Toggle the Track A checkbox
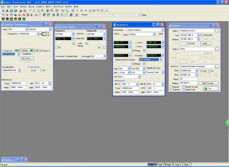This screenshot has height=167, width=229. click(x=42, y=51)
